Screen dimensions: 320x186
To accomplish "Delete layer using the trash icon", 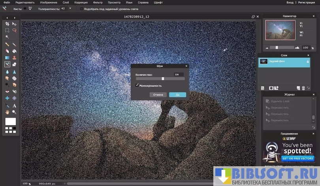I will pyautogui.click(x=303, y=88).
